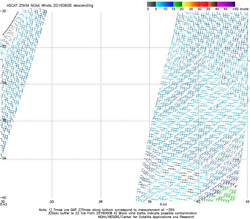Click the longitude axis label '39'
Image resolution: width=250 pixels, height=219 pixels.
tap(149, 202)
